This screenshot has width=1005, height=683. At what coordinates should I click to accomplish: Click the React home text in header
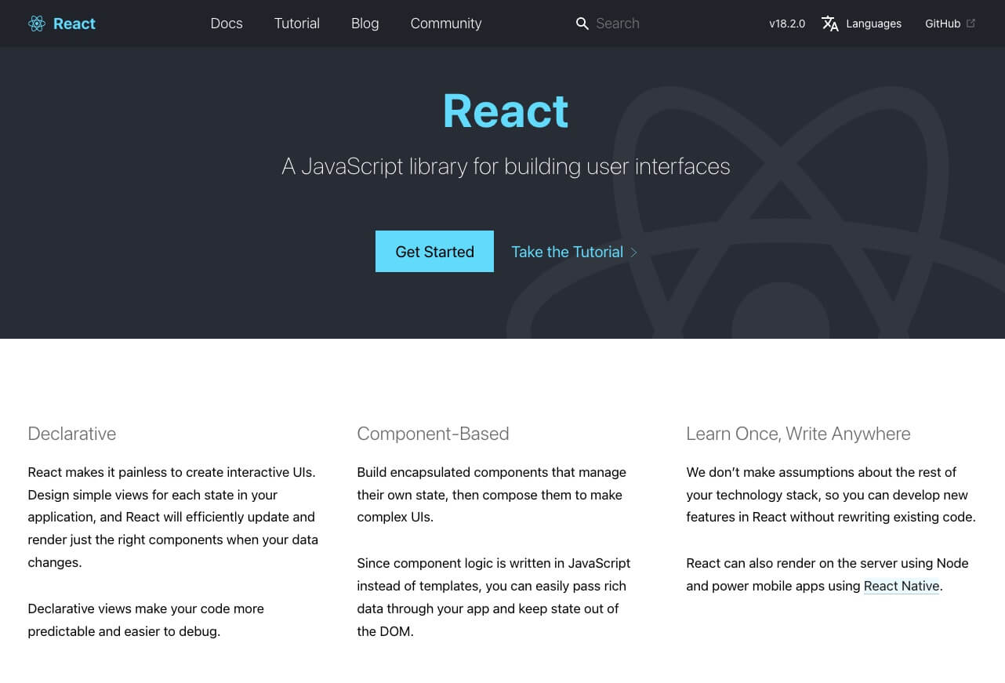(74, 24)
